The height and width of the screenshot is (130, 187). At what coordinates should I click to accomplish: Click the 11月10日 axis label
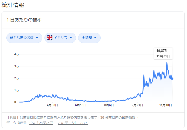166,105
